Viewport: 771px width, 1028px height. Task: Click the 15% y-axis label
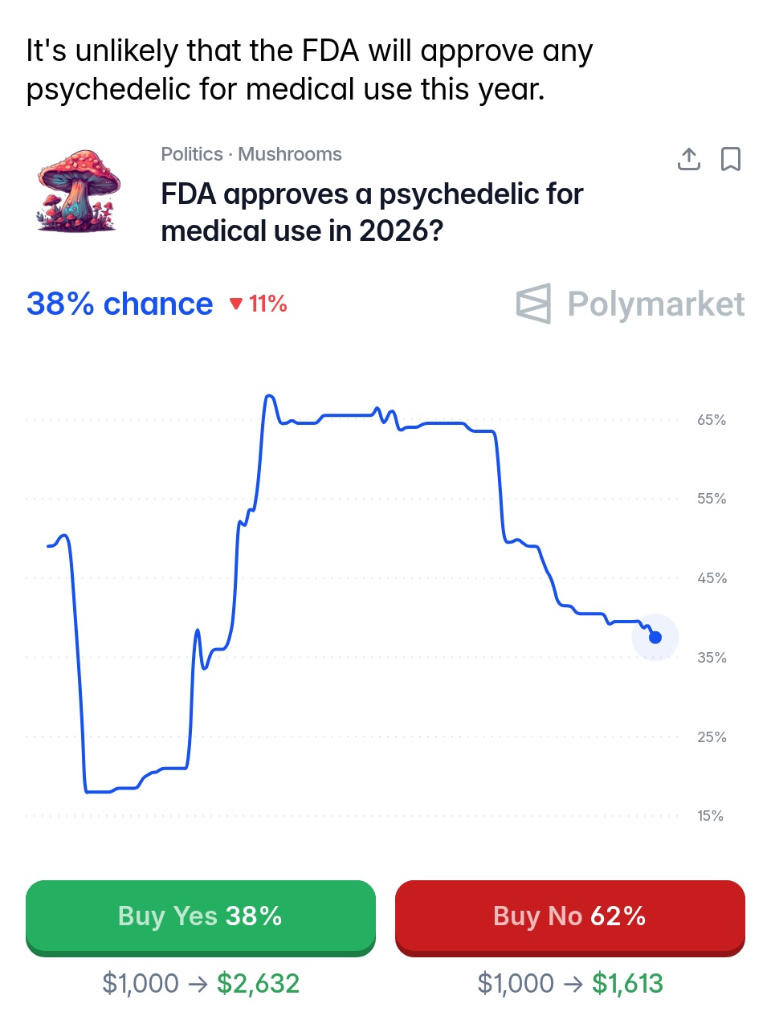[710, 816]
